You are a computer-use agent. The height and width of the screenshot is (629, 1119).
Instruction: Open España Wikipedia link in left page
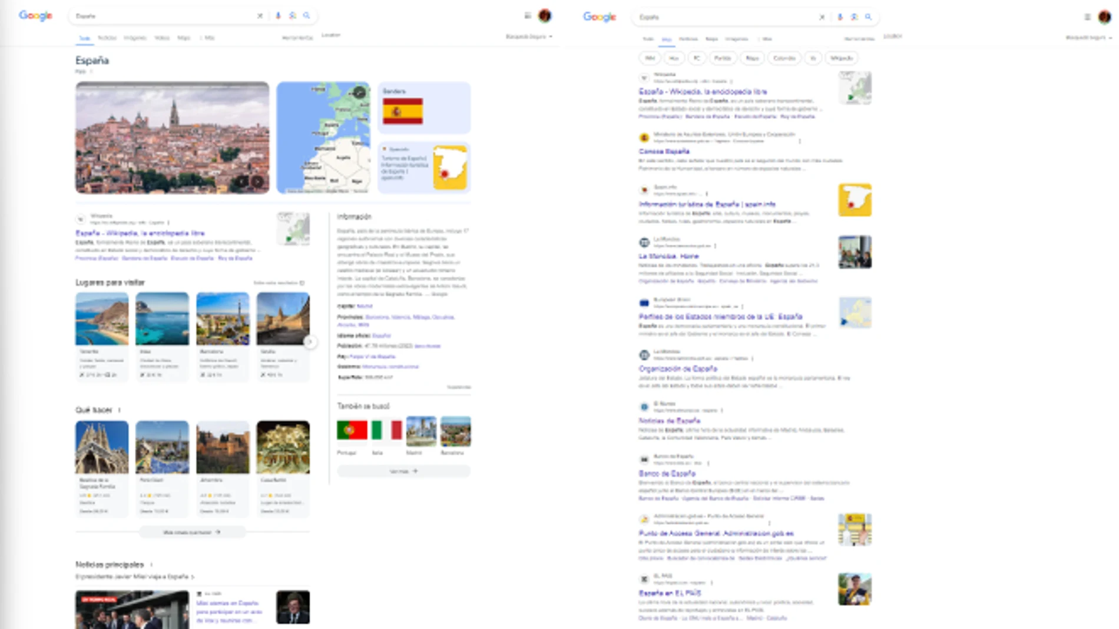tap(140, 233)
